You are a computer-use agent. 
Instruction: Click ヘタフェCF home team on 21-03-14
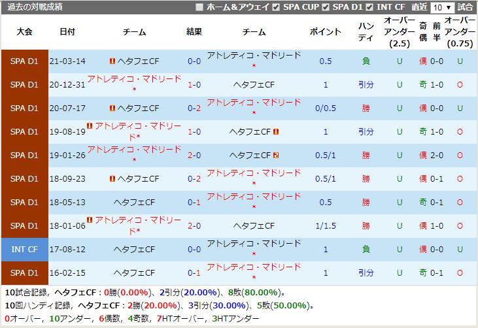138,61
